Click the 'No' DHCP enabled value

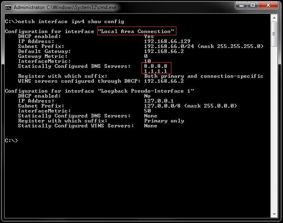tap(147, 96)
